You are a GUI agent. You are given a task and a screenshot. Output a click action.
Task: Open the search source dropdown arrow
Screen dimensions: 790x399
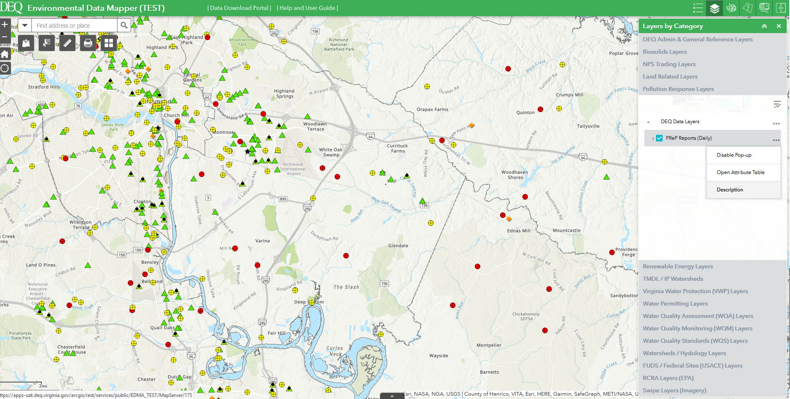coord(24,25)
